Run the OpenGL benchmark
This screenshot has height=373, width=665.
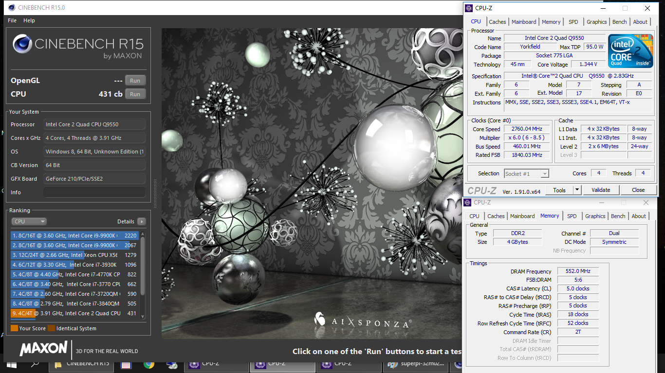tap(135, 81)
